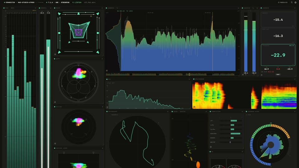Click the playhead line in loudness graph
Viewport: 299px width, 168px height.
[x=213, y=42]
